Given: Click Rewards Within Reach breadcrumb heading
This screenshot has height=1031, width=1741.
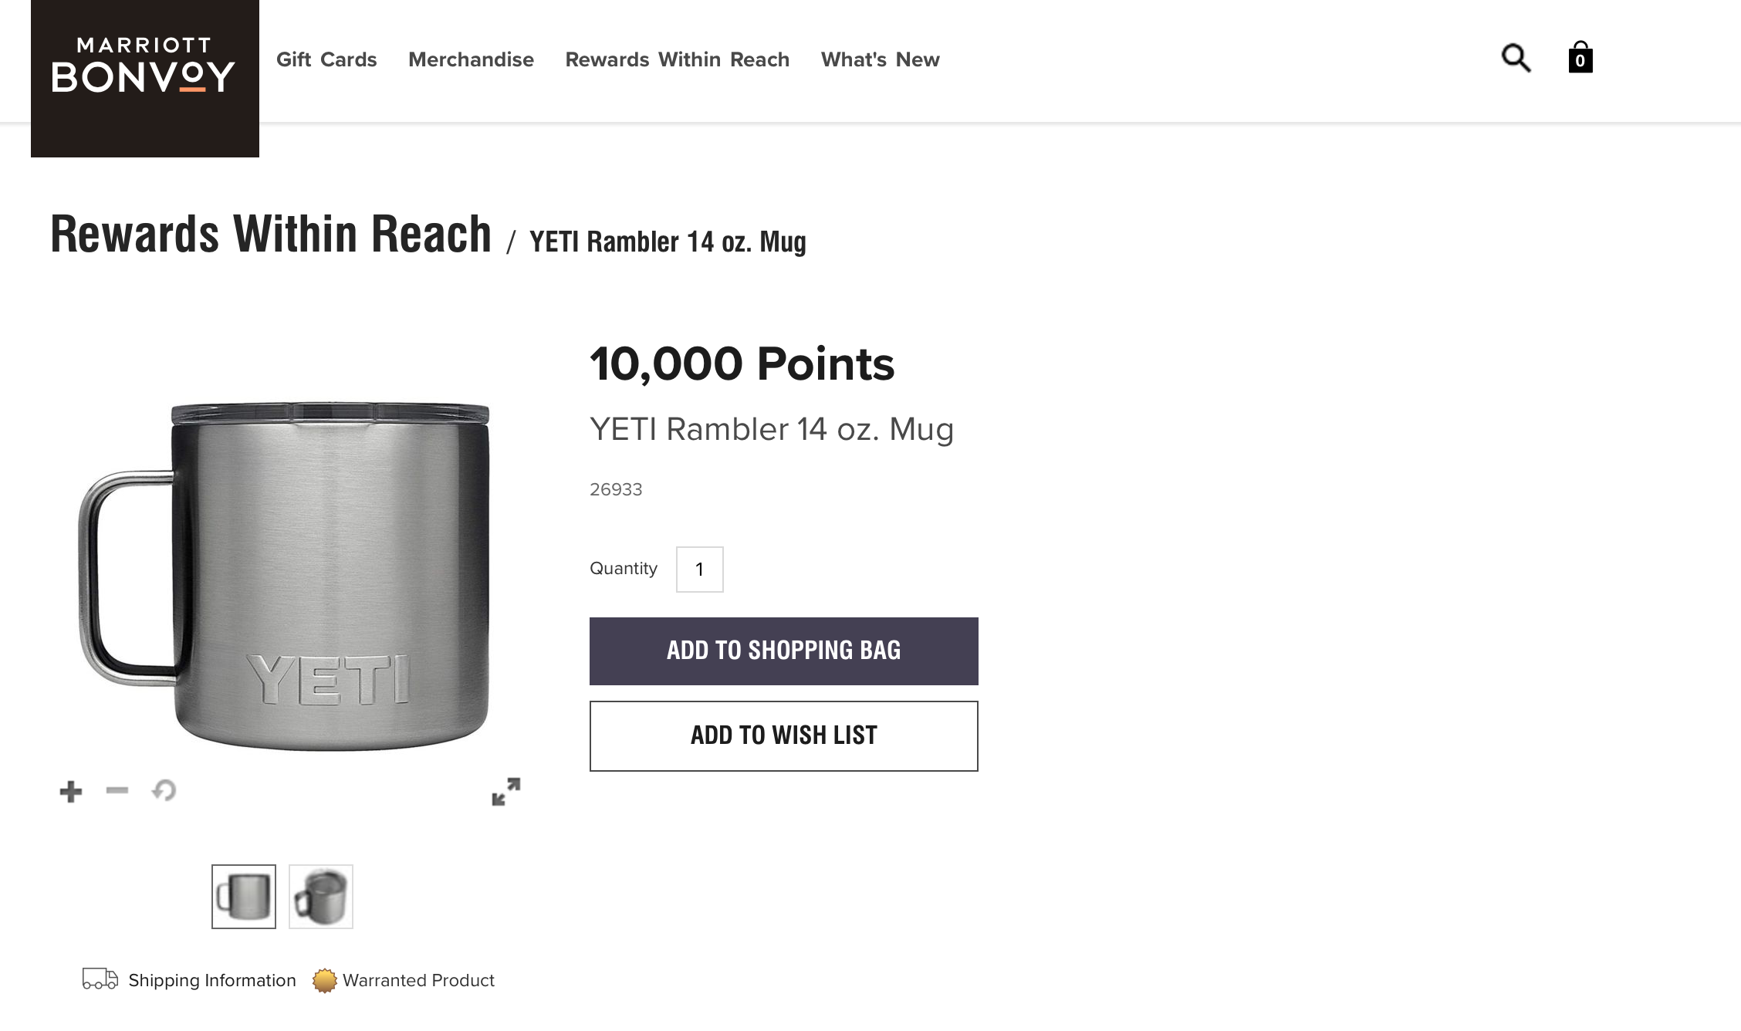Looking at the screenshot, I should [x=271, y=235].
